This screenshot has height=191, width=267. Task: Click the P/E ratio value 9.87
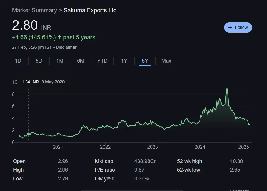[139, 170]
